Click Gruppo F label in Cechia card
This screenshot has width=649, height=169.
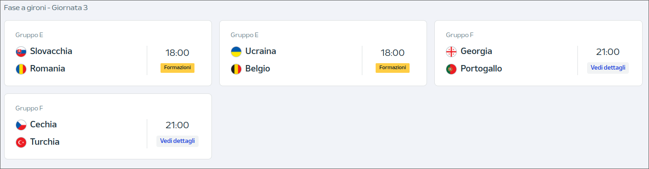pos(29,108)
